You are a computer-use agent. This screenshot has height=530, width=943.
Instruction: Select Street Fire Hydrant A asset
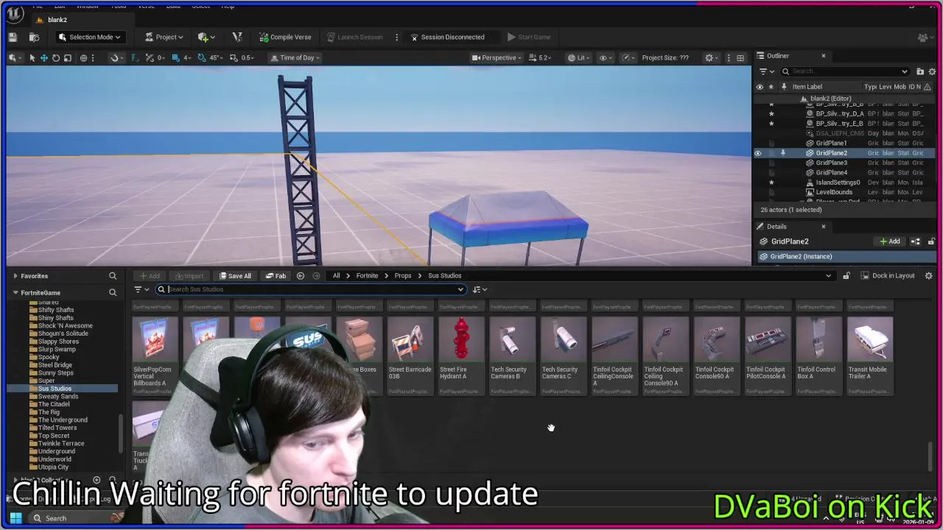coord(461,356)
